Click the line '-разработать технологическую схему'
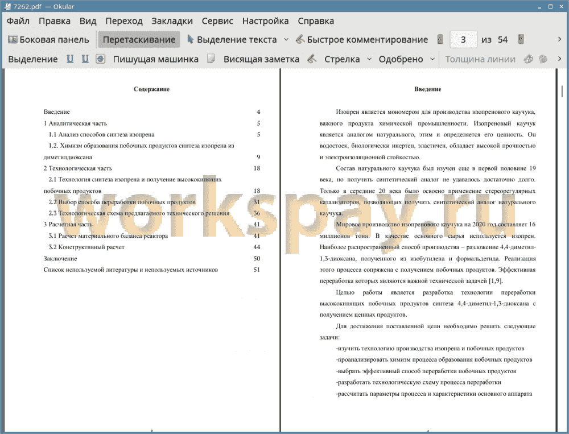This screenshot has height=434, width=569. (x=418, y=382)
